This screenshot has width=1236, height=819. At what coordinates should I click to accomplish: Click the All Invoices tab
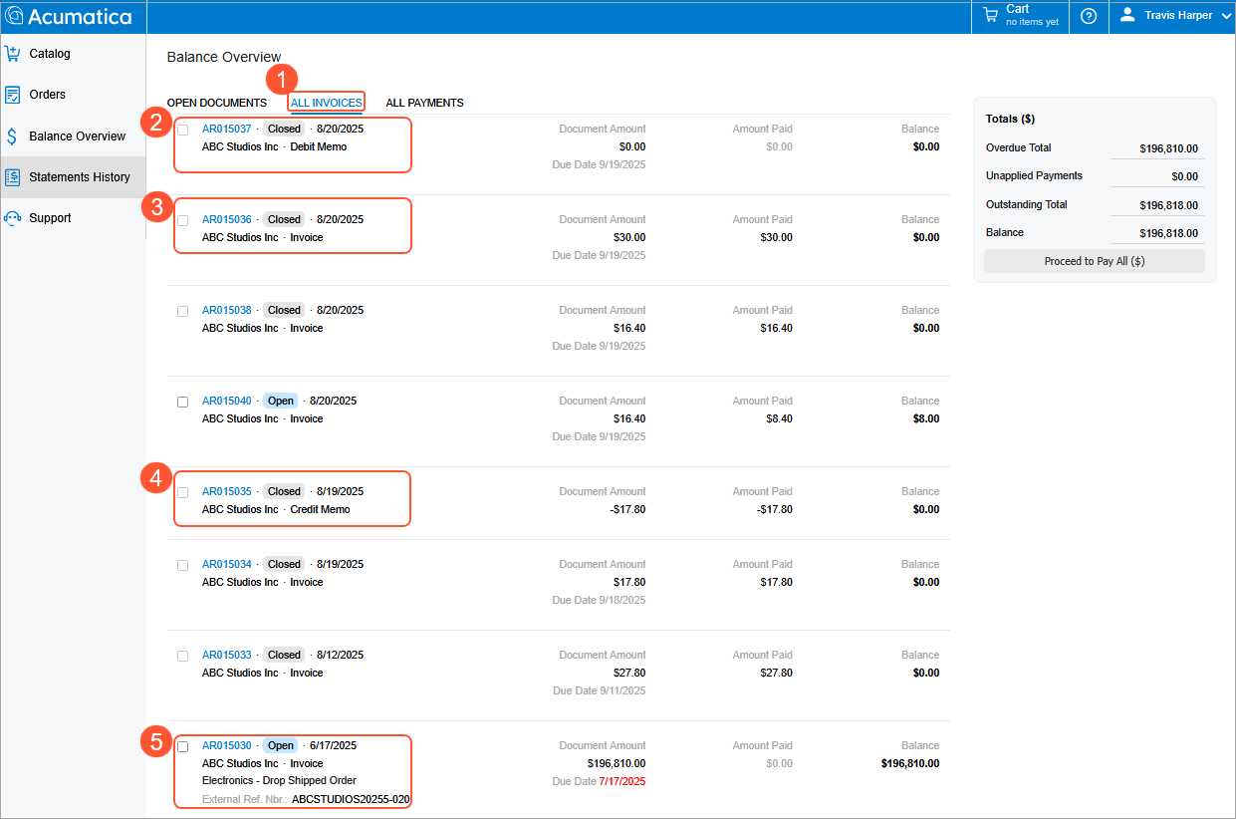click(x=327, y=103)
